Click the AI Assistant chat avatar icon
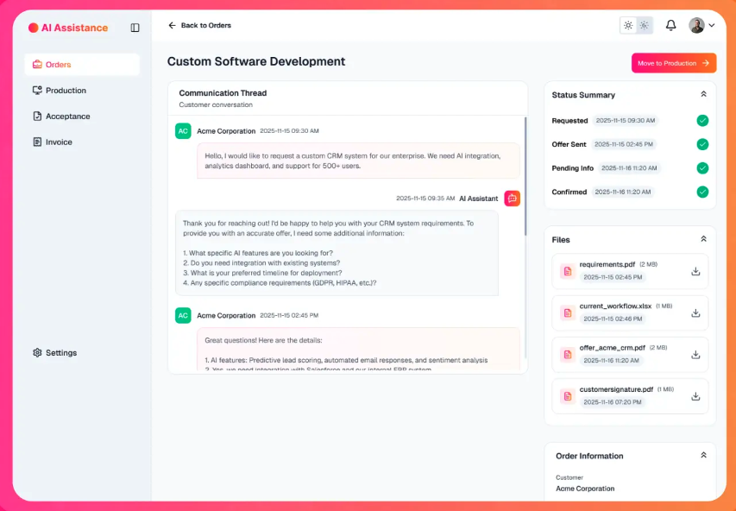 pos(513,199)
